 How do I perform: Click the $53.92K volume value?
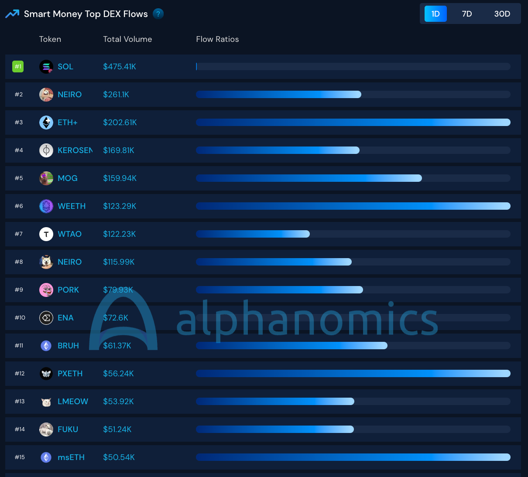[118, 402]
